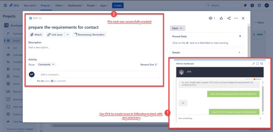This screenshot has width=273, height=132.
Task: Click the blue Create button
Action: (118, 5)
